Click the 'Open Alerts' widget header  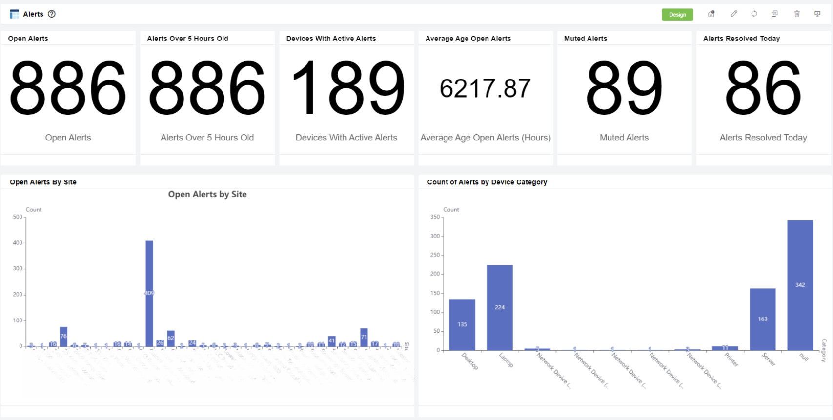pyautogui.click(x=28, y=39)
